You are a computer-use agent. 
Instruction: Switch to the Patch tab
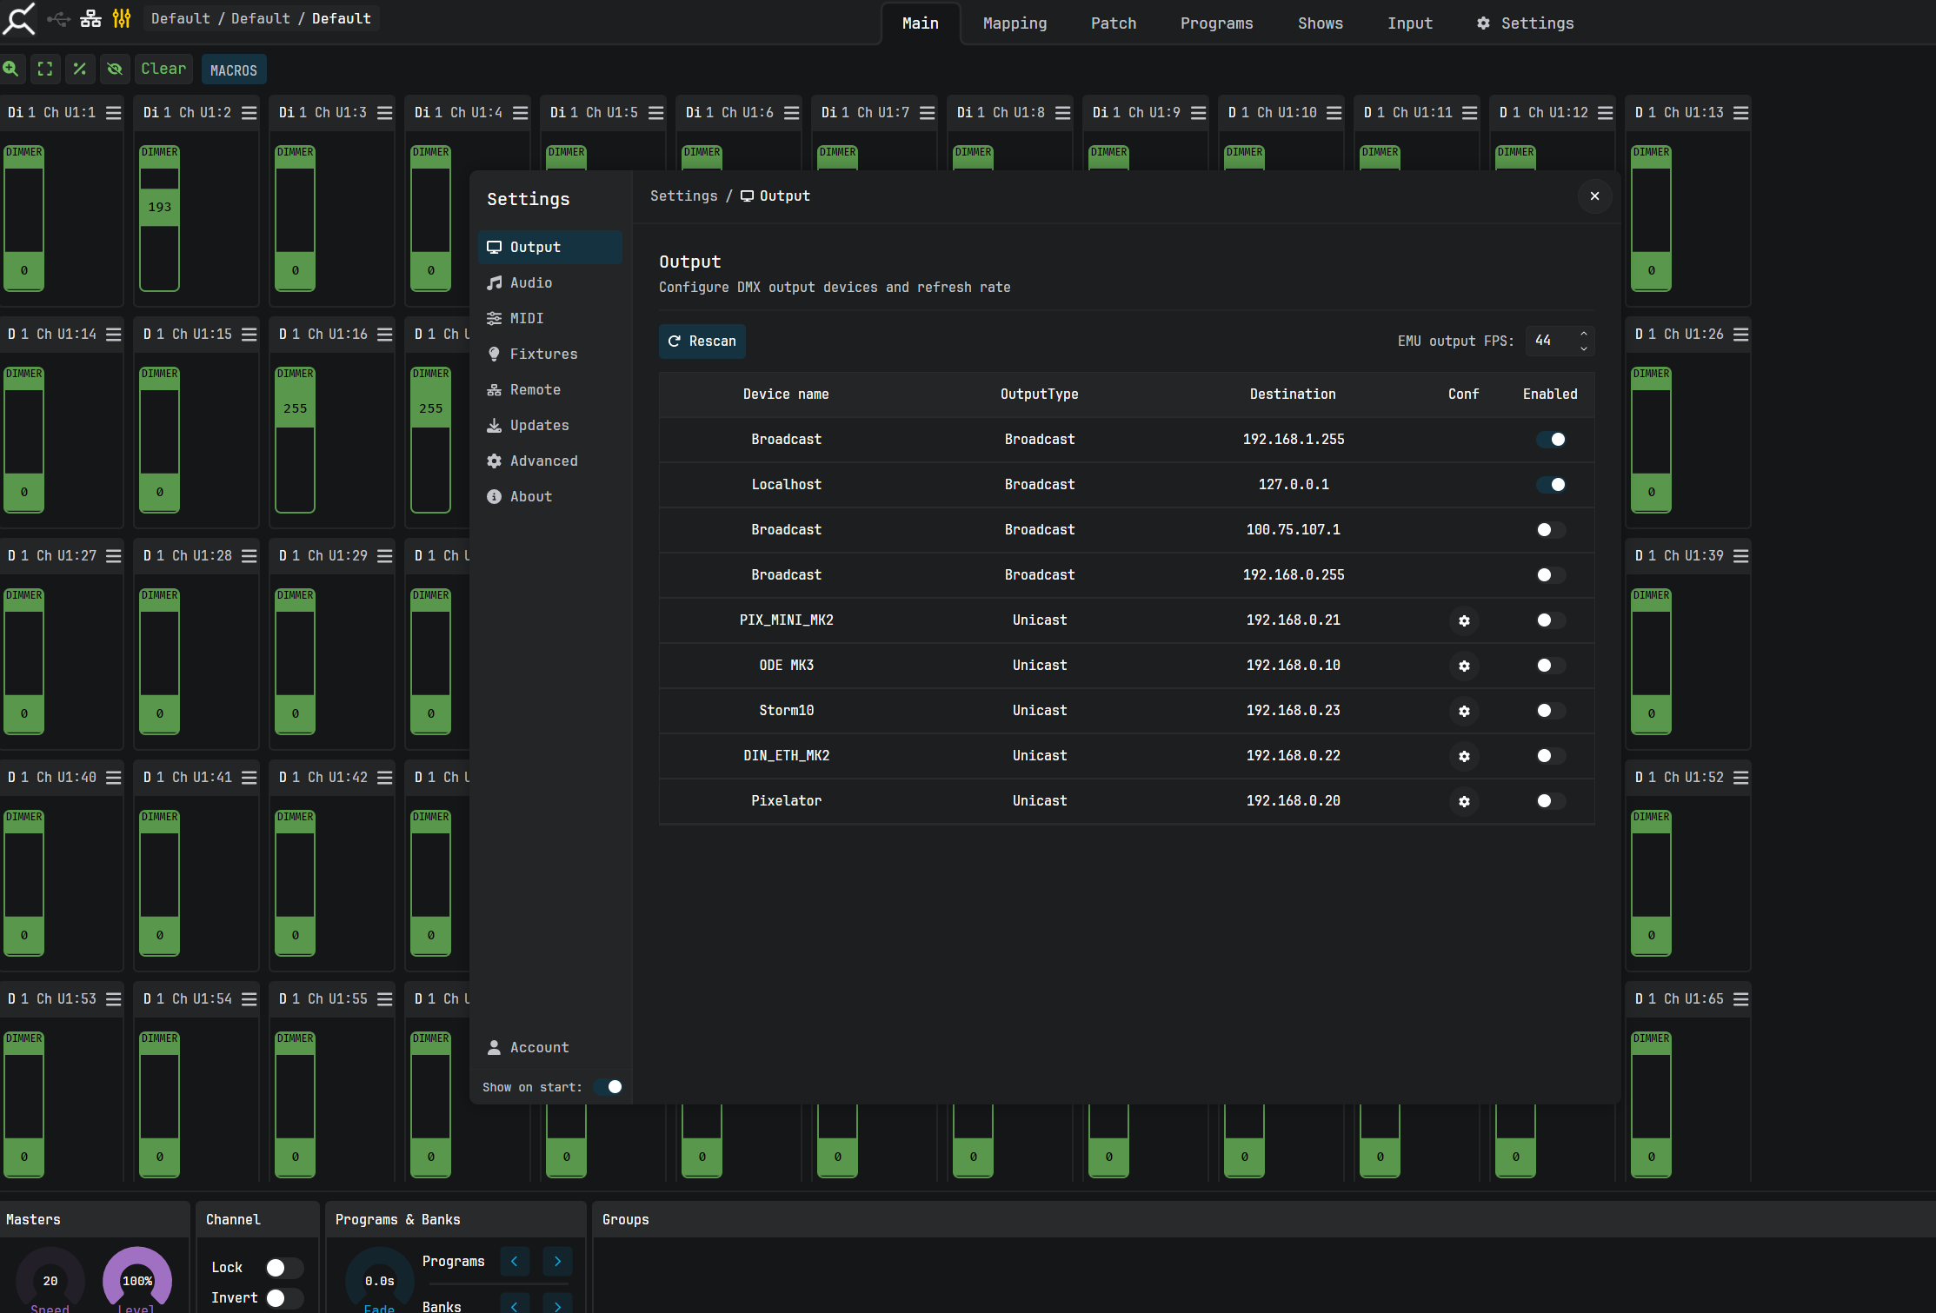click(x=1114, y=23)
